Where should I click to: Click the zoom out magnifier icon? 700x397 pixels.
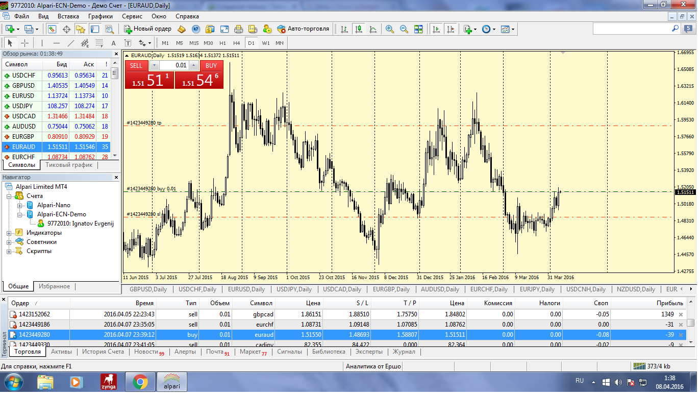(x=404, y=29)
